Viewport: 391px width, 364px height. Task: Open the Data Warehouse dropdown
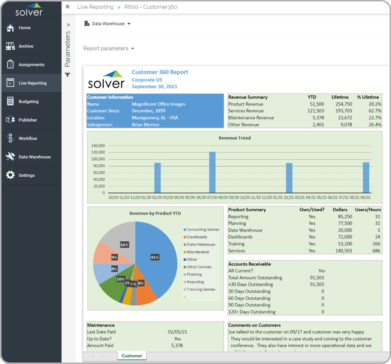tap(107, 24)
